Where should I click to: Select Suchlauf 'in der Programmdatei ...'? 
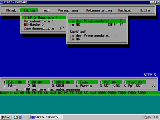click(x=97, y=36)
